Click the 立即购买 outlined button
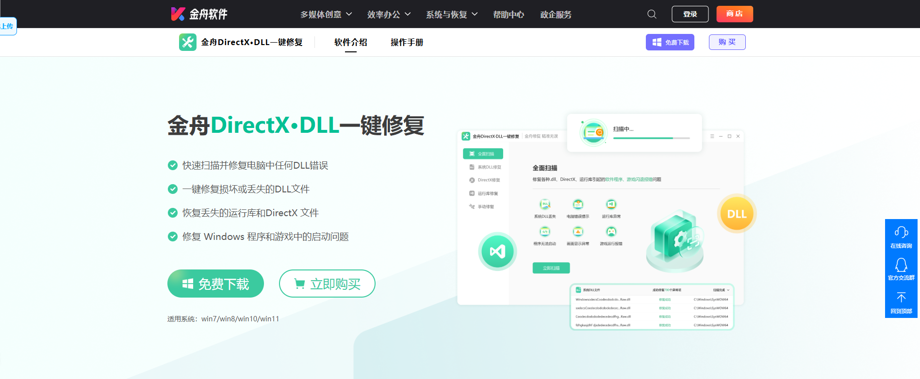920x379 pixels. pyautogui.click(x=327, y=284)
